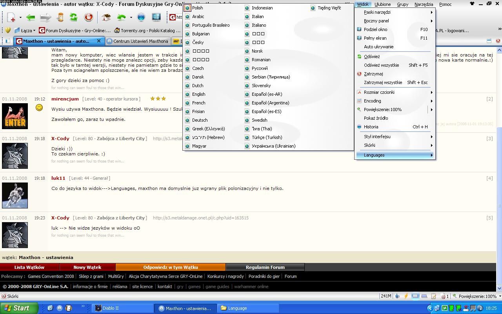Click the download arrow status bar icon
This screenshot has width=502, height=314.
click(397, 296)
